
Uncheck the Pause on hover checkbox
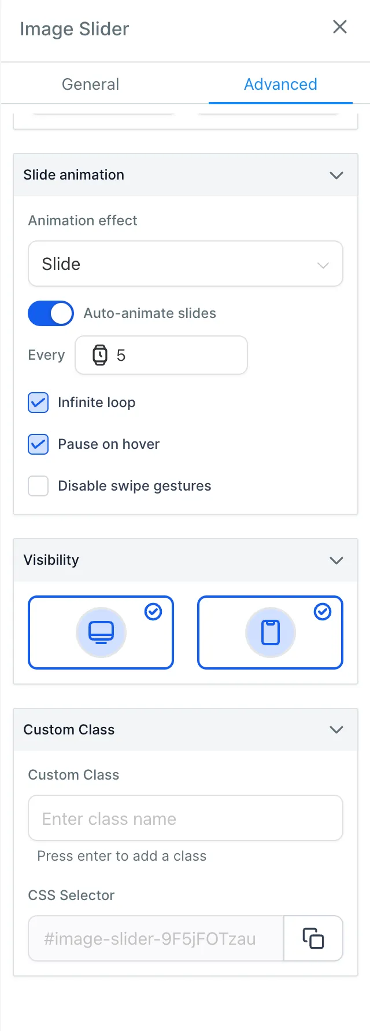38,444
